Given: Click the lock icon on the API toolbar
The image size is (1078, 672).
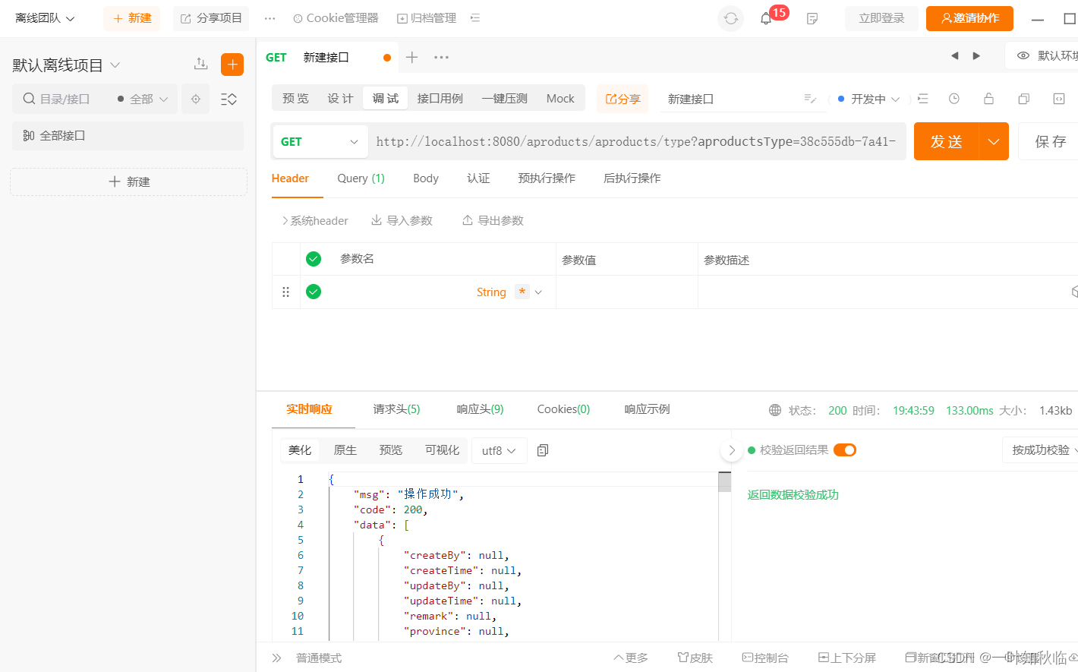Looking at the screenshot, I should pyautogui.click(x=988, y=99).
